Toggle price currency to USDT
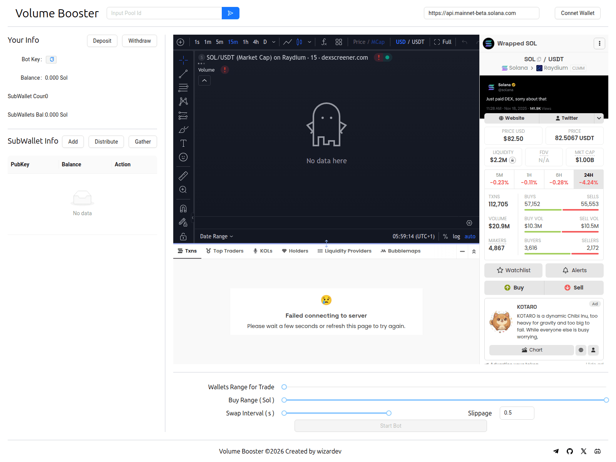 tap(418, 42)
